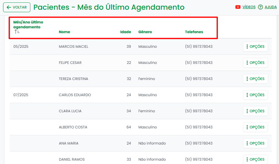Open Opções menu for Daniel Ramos

coord(255,159)
